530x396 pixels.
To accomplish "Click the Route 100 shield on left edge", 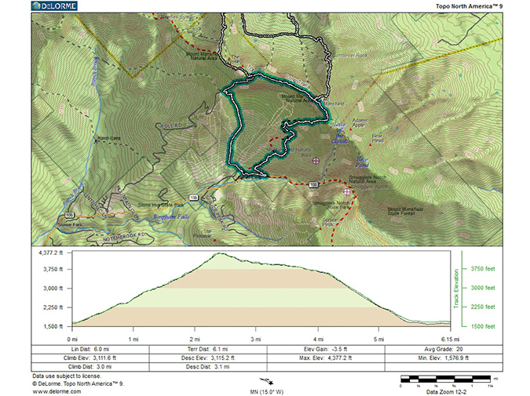I will coord(70,214).
